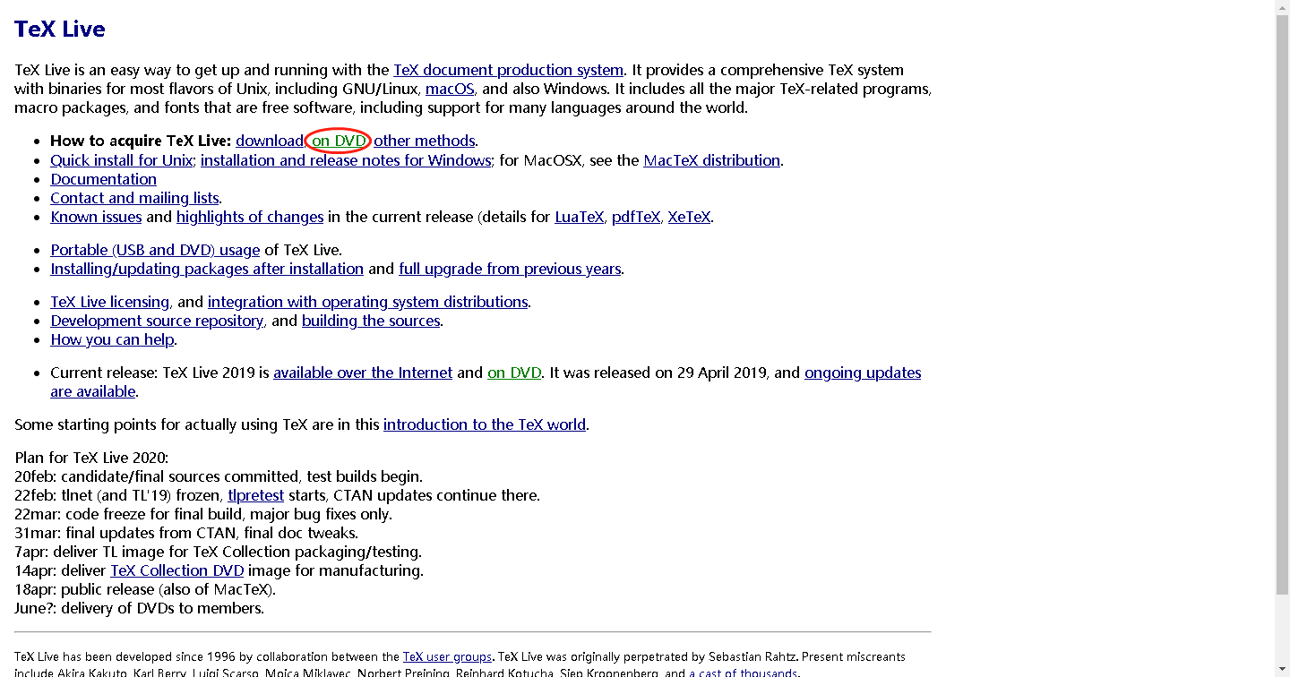This screenshot has width=1290, height=677.
Task: Click the vertical scrollbar thumb
Action: pyautogui.click(x=1282, y=304)
